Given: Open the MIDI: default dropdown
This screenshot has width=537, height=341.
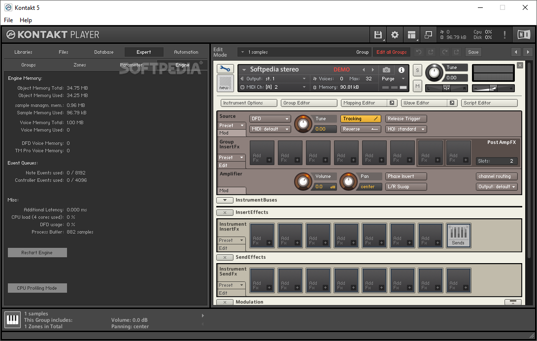Looking at the screenshot, I should click(270, 129).
